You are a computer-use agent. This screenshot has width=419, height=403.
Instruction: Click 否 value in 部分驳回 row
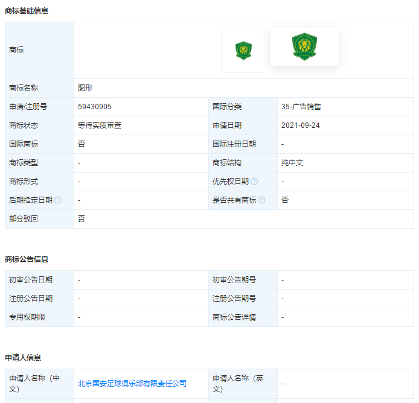pos(82,219)
